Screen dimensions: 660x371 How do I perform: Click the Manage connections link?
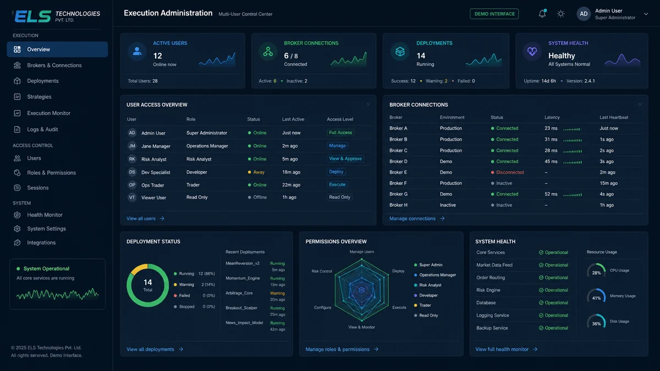tap(417, 219)
